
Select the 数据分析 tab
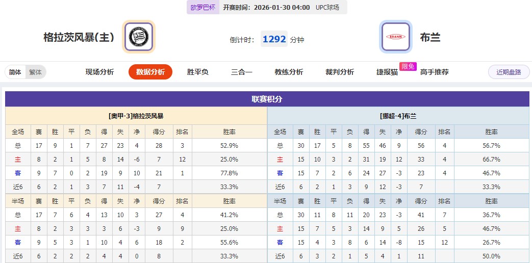coord(150,72)
